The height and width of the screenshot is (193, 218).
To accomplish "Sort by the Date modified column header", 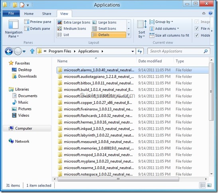I will [x=150, y=61].
